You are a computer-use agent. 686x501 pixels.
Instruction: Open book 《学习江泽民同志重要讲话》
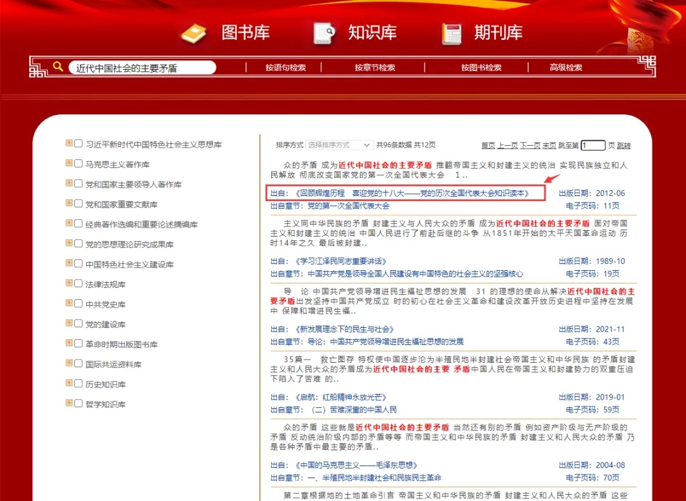pos(340,261)
